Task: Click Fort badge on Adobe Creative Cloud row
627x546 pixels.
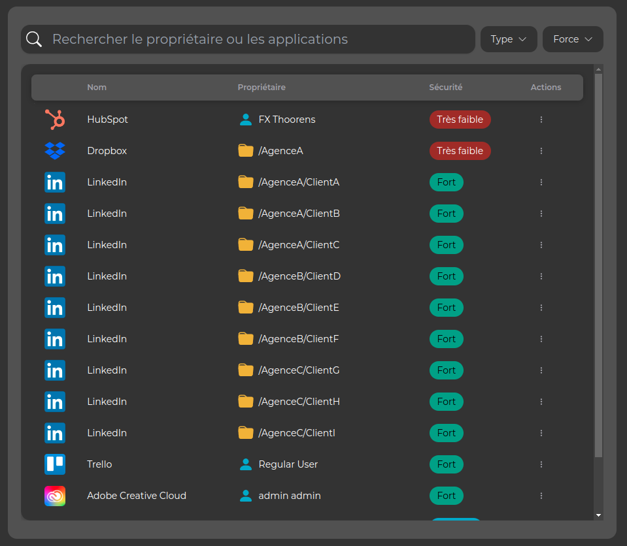Action: 447,496
